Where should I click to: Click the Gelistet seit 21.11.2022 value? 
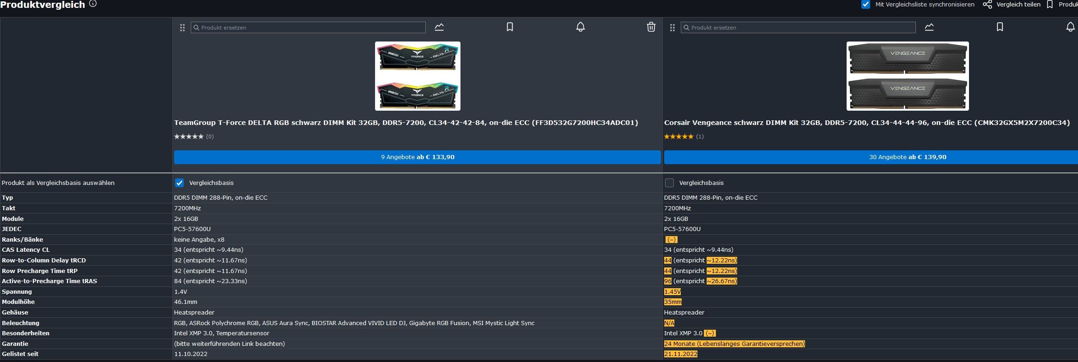tap(681, 354)
